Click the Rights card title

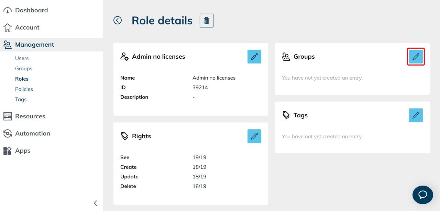point(141,136)
